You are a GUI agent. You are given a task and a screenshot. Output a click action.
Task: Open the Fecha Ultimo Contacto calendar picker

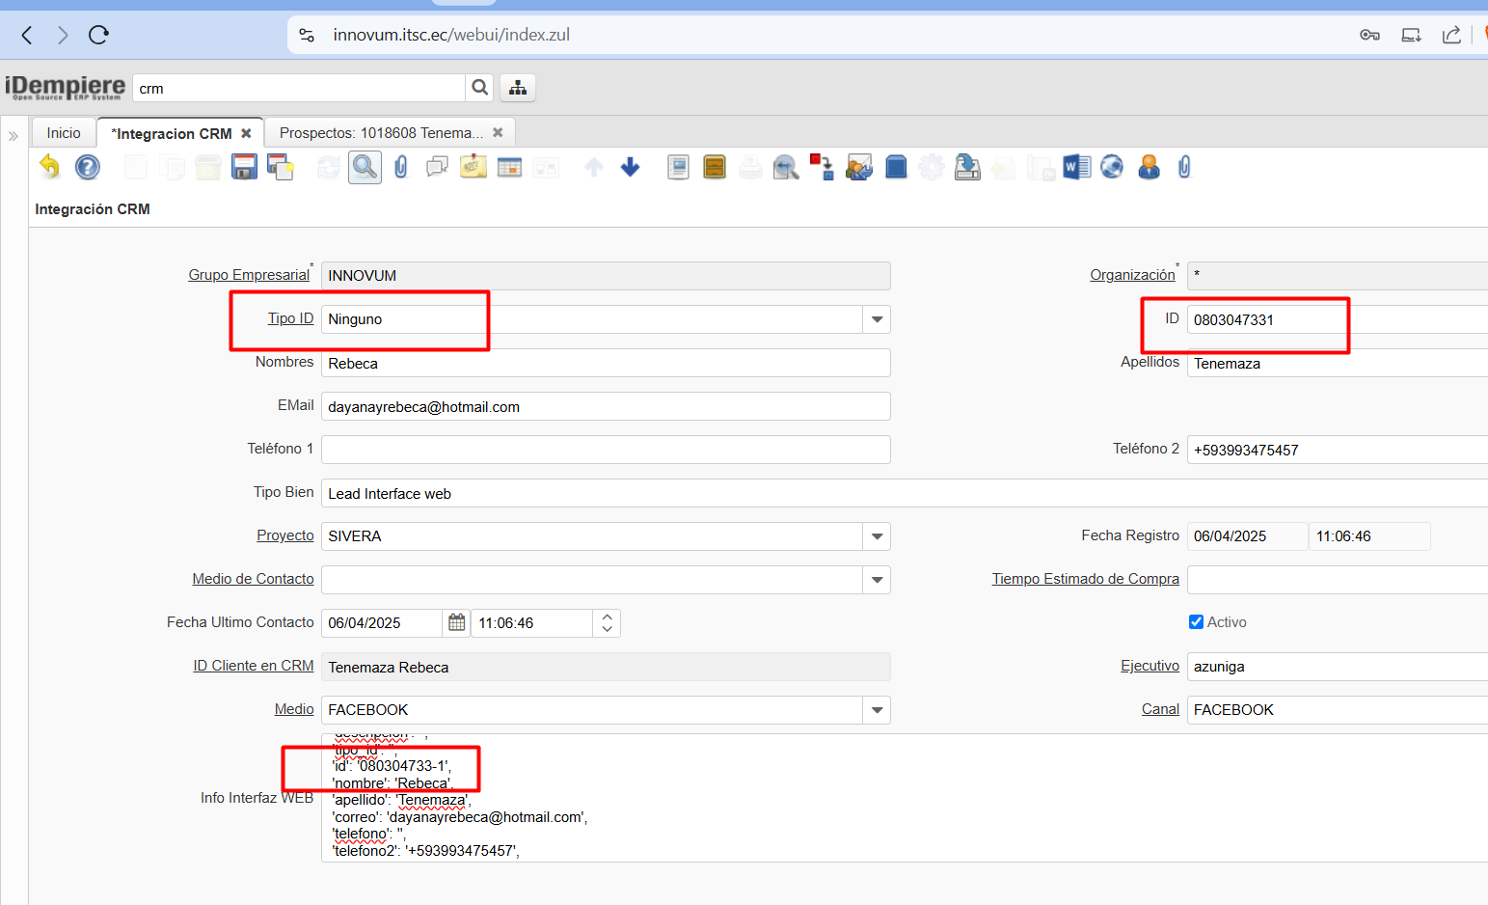point(457,623)
